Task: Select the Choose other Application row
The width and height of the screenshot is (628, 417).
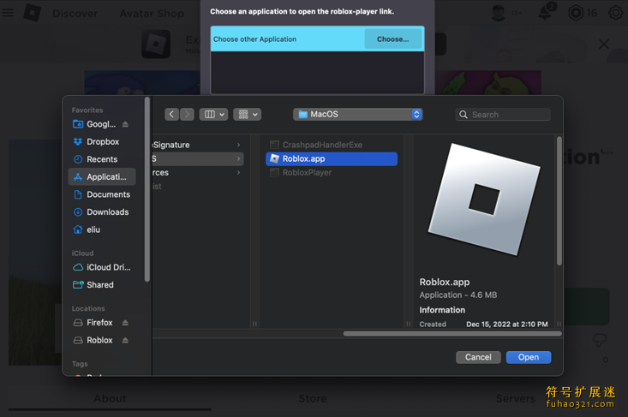Action: point(317,39)
